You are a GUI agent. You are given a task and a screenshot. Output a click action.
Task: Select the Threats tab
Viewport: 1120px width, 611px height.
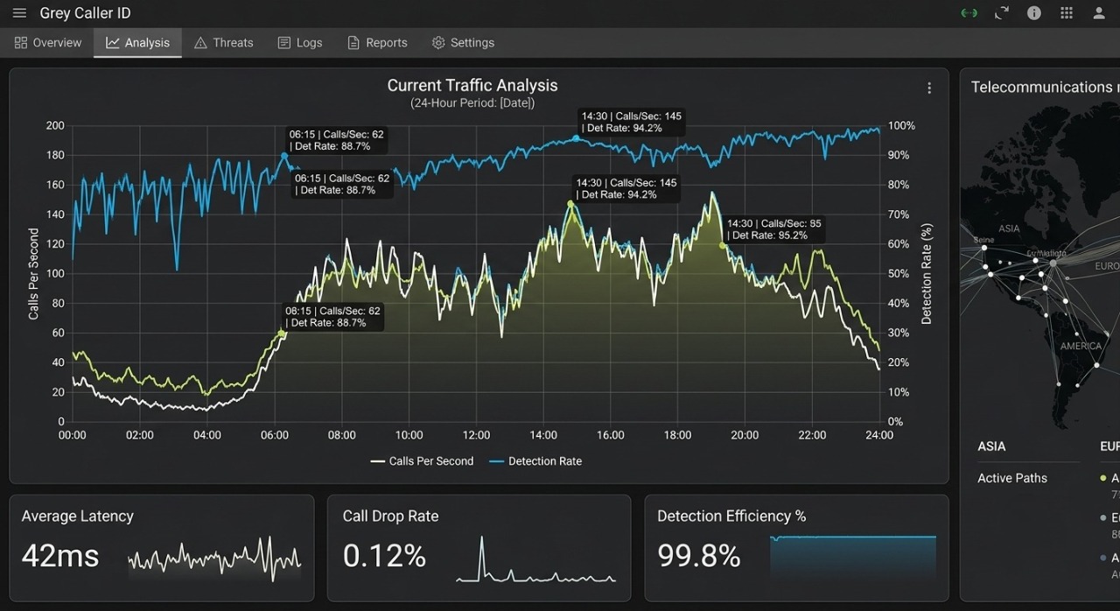point(223,43)
